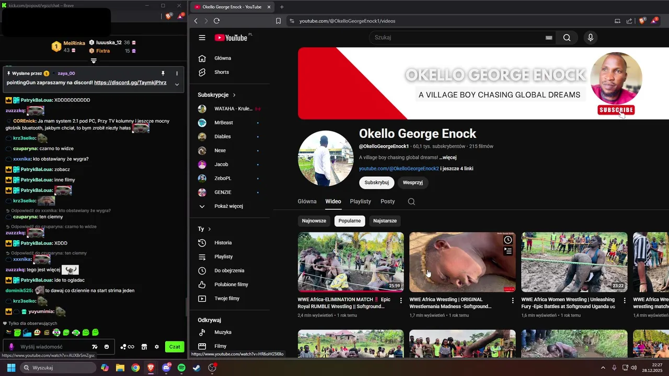Open Brave Rewards triangle icon in YouTube window
Viewport: 669px width, 376px height.
655,21
